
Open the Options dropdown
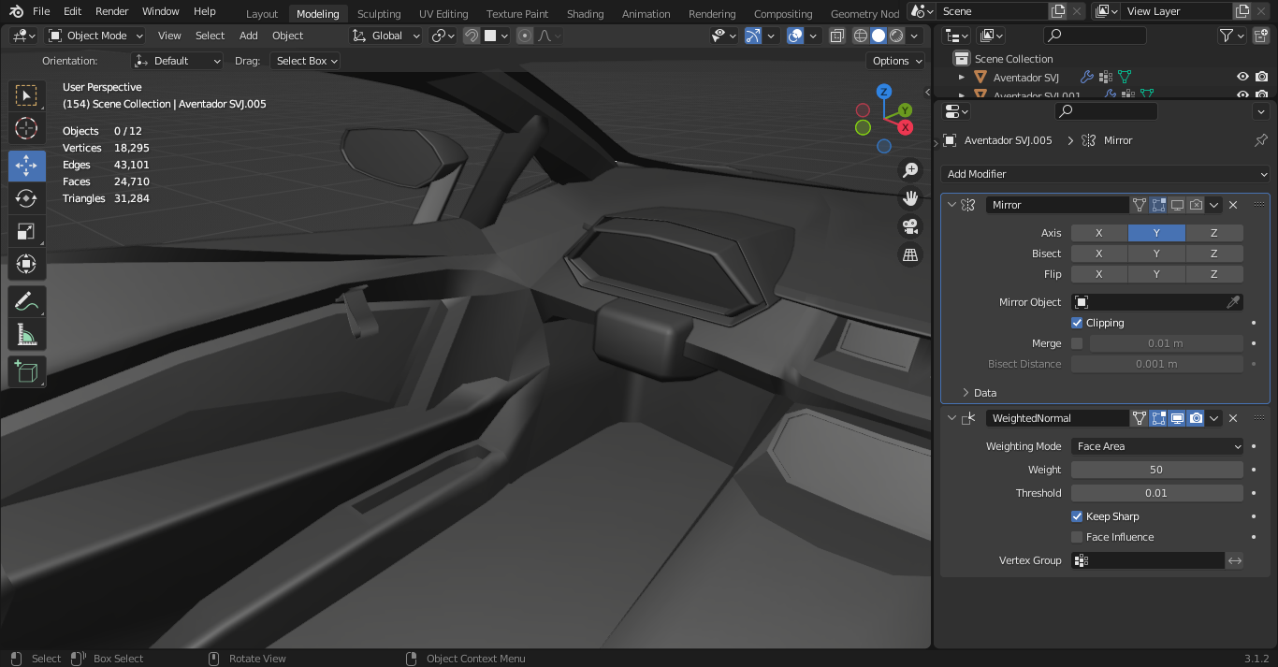pyautogui.click(x=896, y=61)
